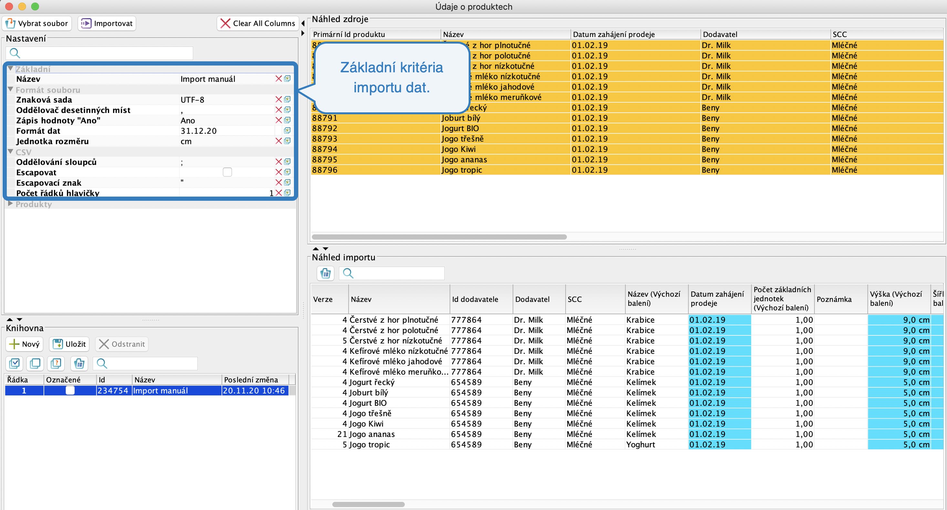Screen dimensions: 947x510
Task: Click copy icon in Oddělovač desetinných míst row
Action: pos(287,110)
